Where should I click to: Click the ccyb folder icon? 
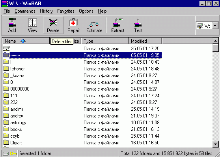6,136
